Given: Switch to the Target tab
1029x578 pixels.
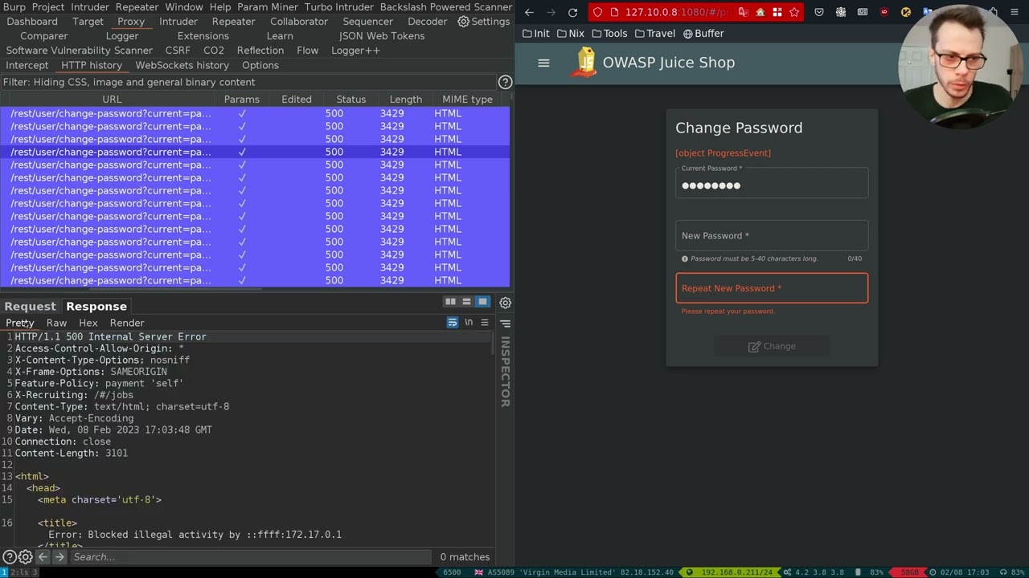Looking at the screenshot, I should pyautogui.click(x=88, y=22).
